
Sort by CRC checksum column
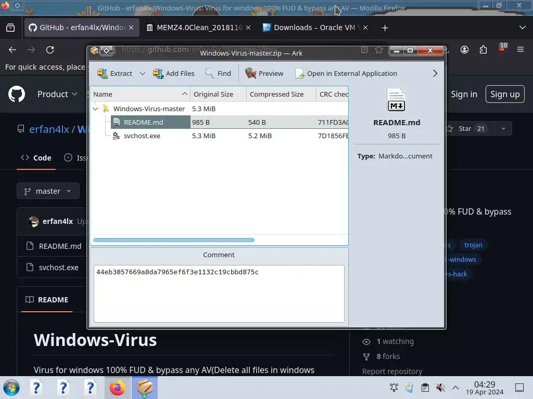[332, 95]
